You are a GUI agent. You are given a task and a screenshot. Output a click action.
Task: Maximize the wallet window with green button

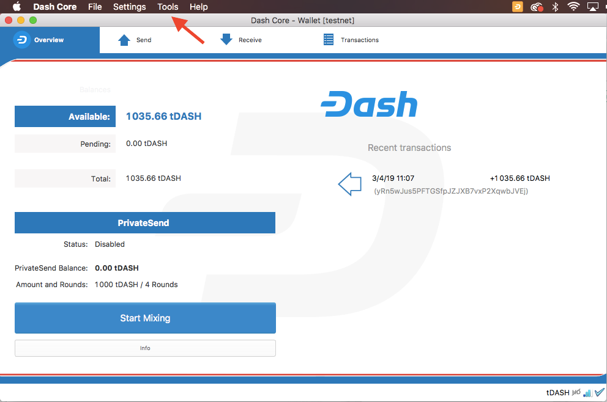[x=33, y=20]
